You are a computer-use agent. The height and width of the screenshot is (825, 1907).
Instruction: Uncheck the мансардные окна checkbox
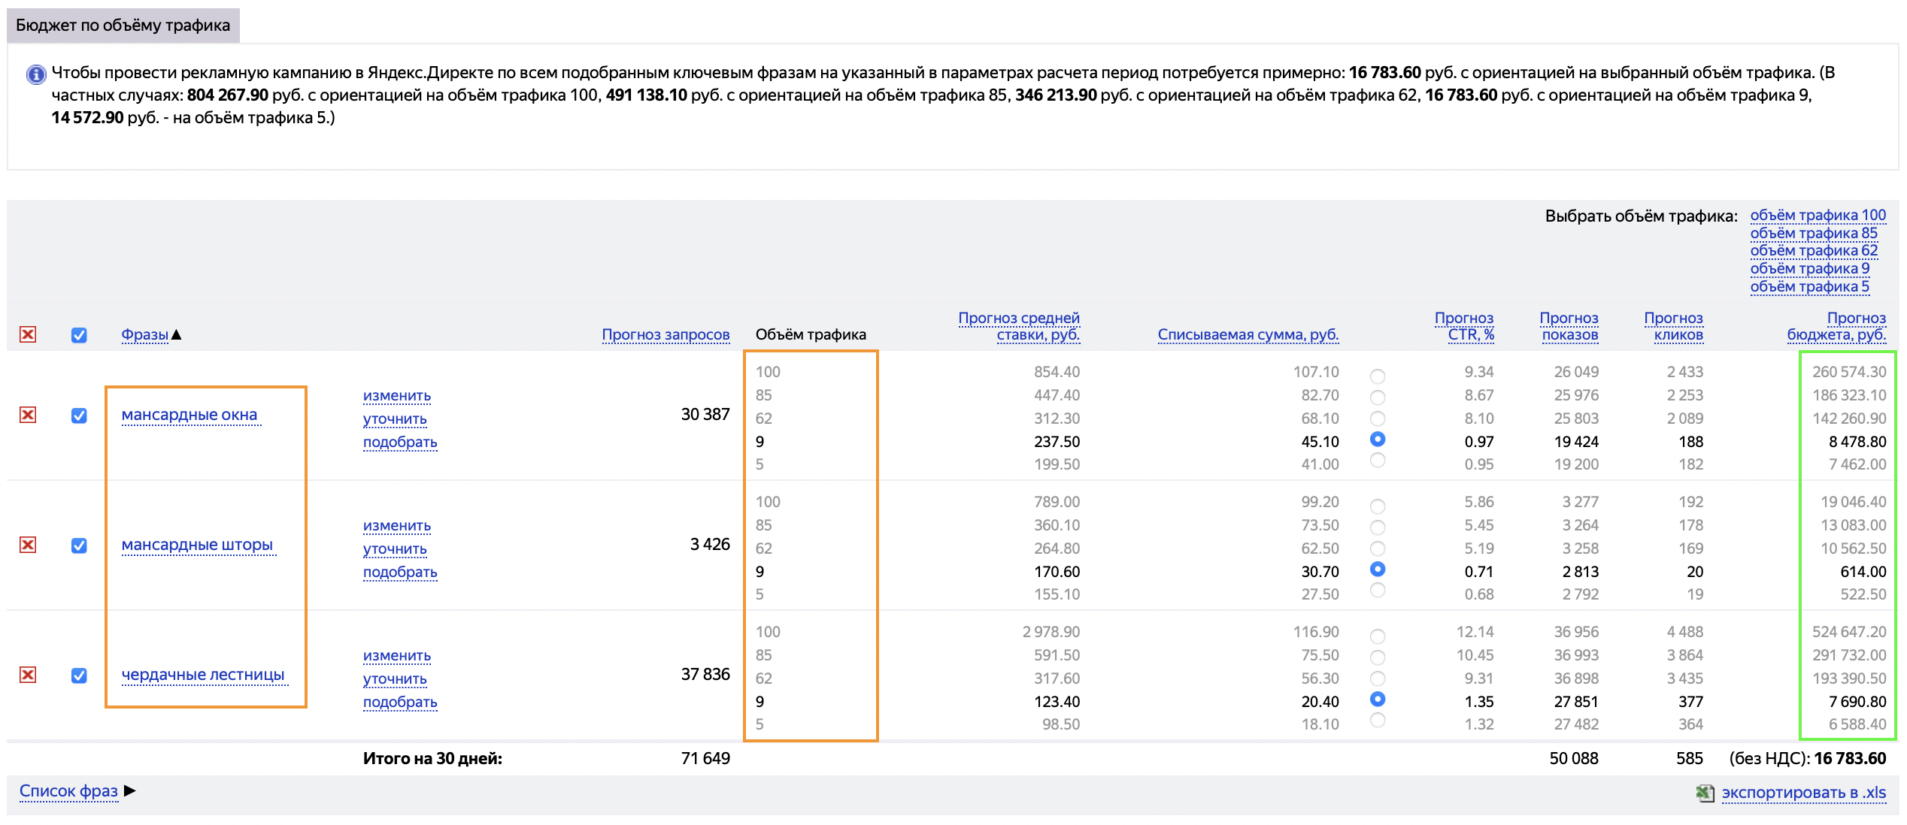(79, 416)
